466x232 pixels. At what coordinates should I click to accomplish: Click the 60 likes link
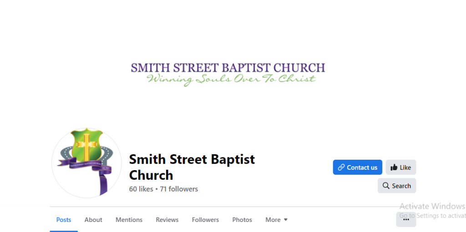coord(141,189)
